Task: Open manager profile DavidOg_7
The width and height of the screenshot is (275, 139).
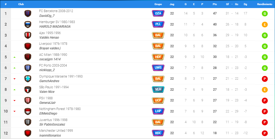Action: click(47, 16)
